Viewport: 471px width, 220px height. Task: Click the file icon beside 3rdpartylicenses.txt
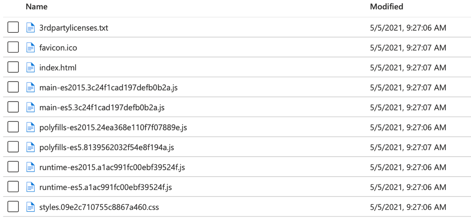[x=31, y=28]
